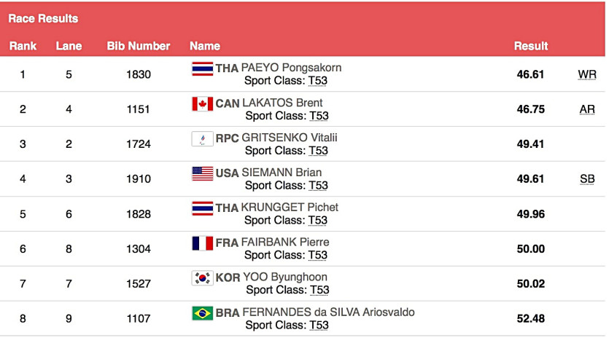
Task: Click the AR record label for Lakatos
Action: (x=586, y=109)
